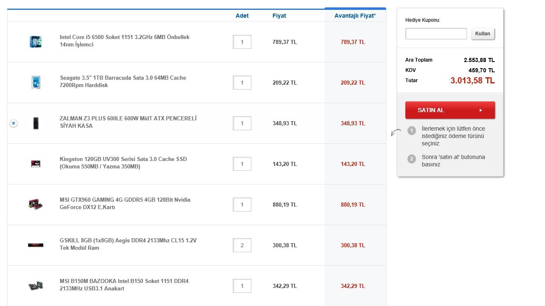Image resolution: width=545 pixels, height=306 pixels.
Task: Open the MSI GTX960 graphics card image
Action: (x=36, y=204)
